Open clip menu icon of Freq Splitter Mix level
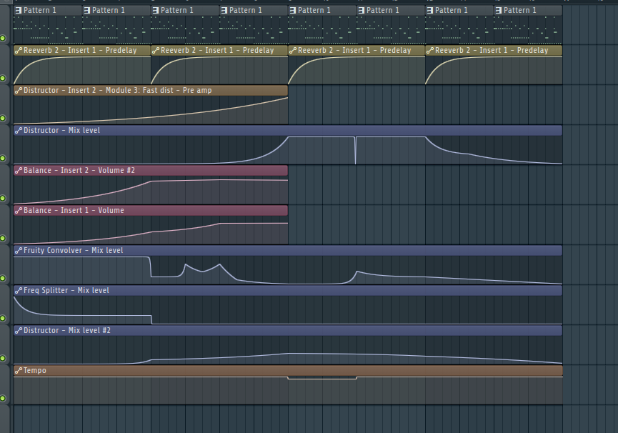Viewport: 618px width, 433px height. click(18, 291)
